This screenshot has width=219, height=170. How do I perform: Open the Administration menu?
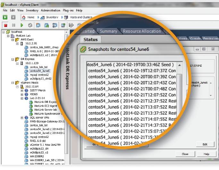pos(51,11)
